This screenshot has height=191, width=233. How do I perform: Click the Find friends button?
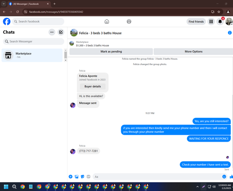click(x=196, y=21)
